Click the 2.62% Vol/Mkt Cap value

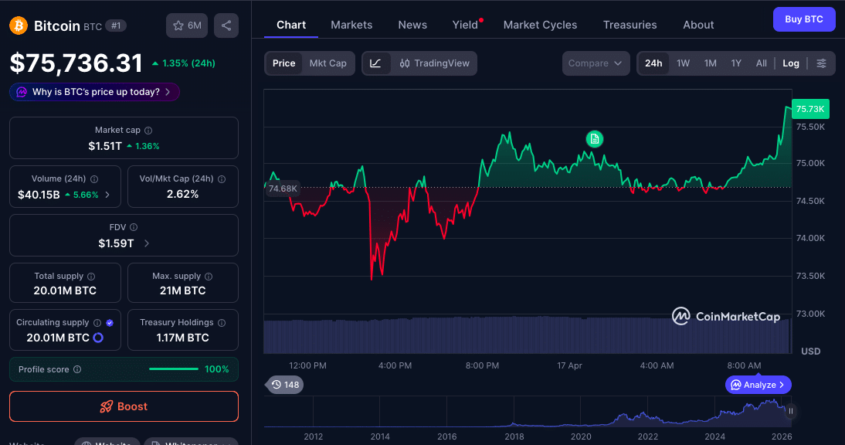pos(183,194)
